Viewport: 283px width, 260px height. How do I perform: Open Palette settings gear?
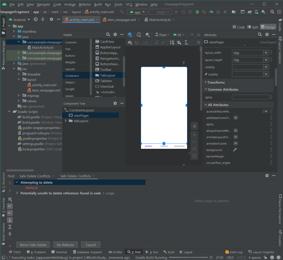(x=115, y=34)
